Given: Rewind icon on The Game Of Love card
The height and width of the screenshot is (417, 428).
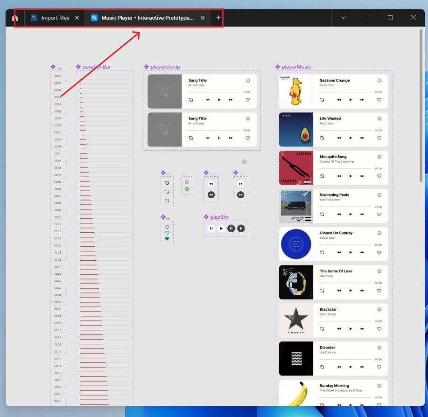Looking at the screenshot, I should [339, 291].
